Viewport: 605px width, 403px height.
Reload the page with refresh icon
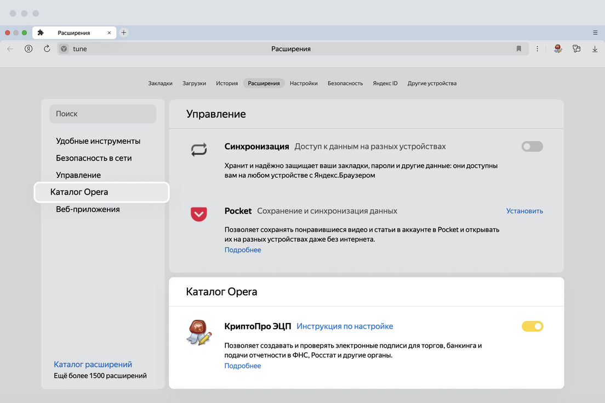pos(47,49)
